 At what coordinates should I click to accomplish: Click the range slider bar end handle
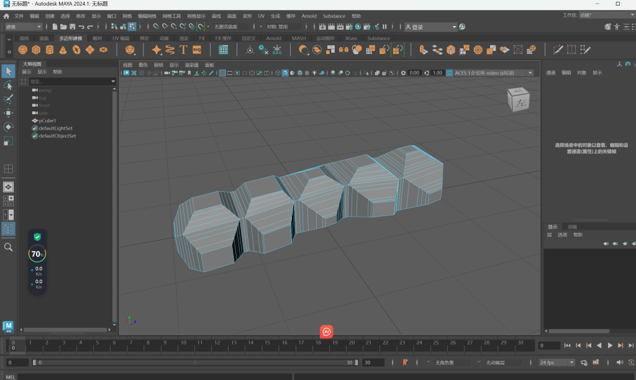coord(357,363)
